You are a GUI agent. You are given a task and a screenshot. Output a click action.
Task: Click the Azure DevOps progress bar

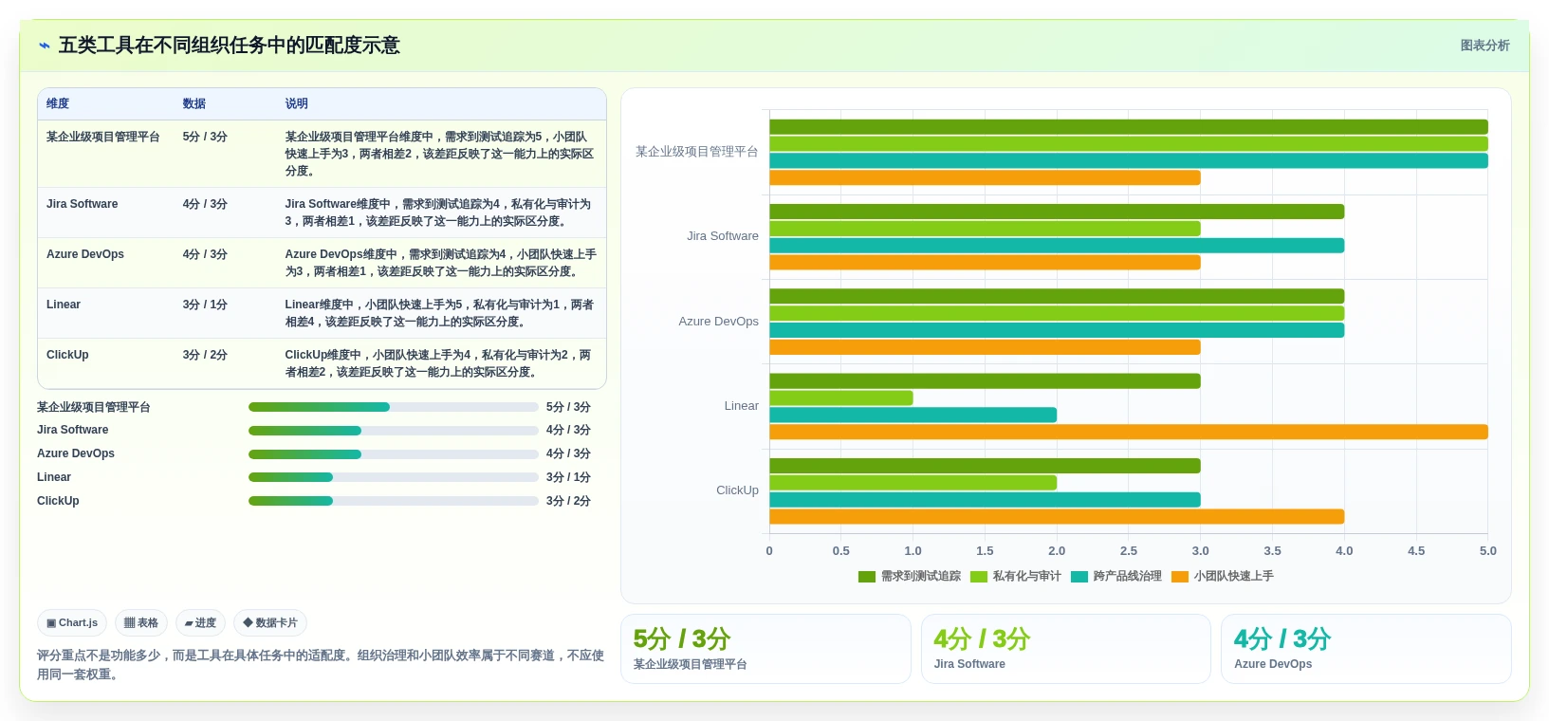[x=394, y=454]
